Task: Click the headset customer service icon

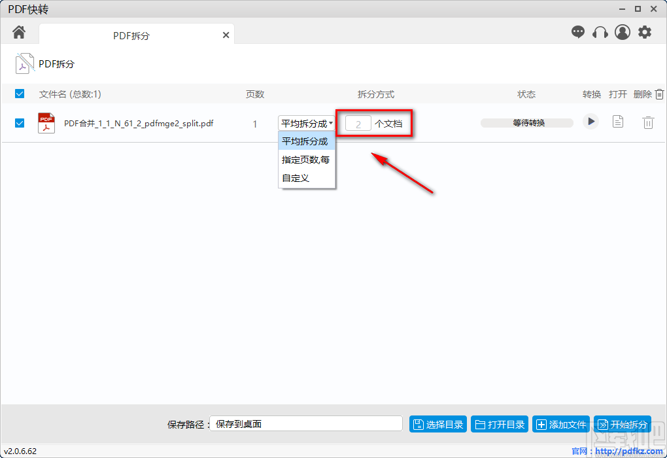Action: click(600, 31)
